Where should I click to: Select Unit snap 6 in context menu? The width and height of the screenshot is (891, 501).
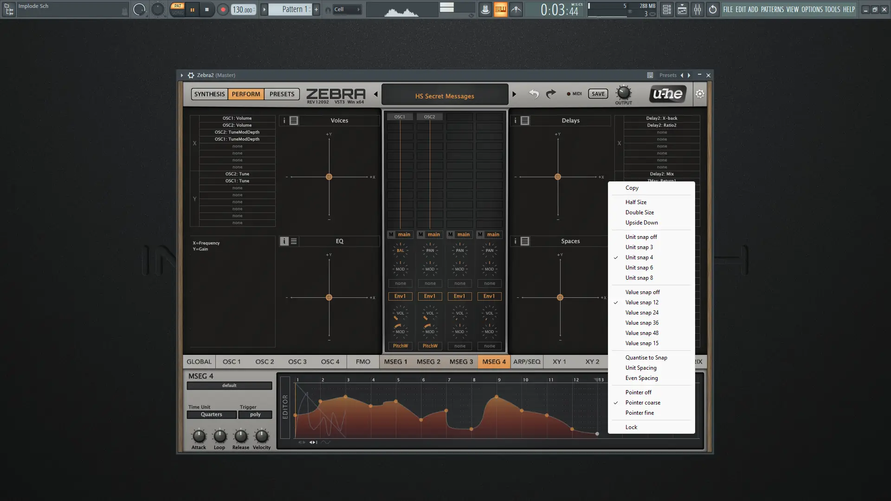coord(639,268)
